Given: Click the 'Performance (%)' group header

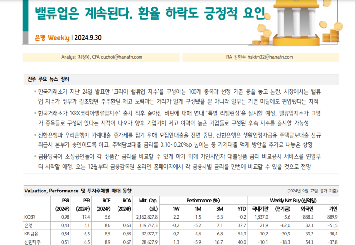Looking at the screenshot, I should (204, 201).
